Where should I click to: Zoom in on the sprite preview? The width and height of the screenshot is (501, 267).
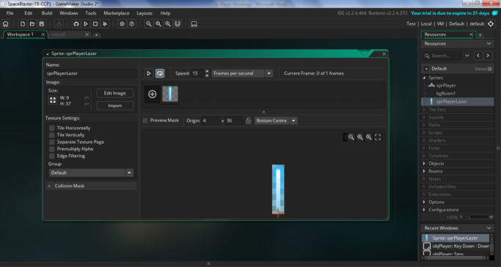(x=369, y=137)
